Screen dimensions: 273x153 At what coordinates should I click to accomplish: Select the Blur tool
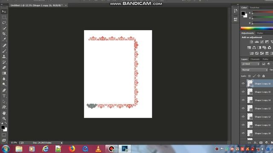click(x=4, y=79)
